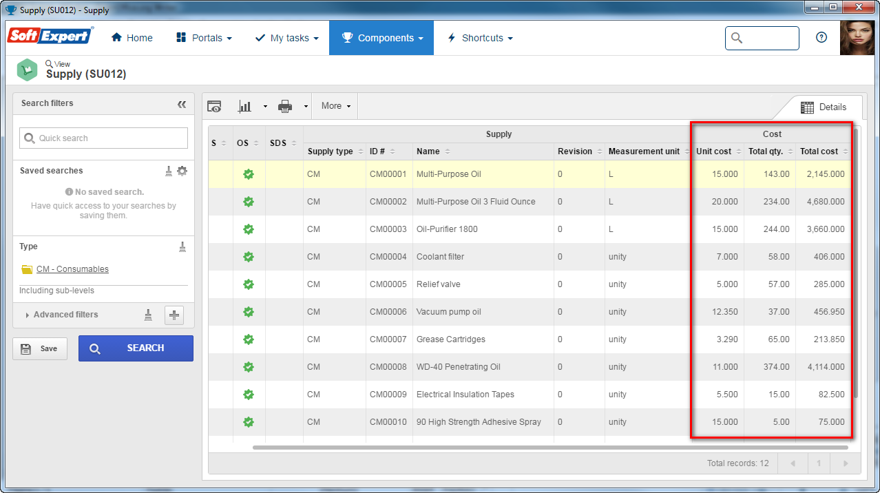The height and width of the screenshot is (493, 880).
Task: Click the printer icon in toolbar
Action: click(x=285, y=106)
